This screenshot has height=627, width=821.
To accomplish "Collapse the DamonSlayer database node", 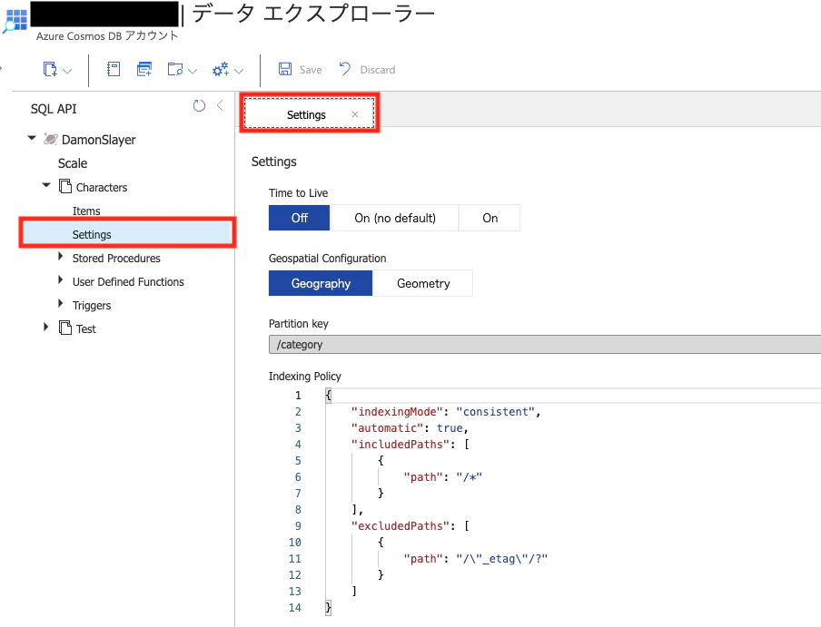I will pyautogui.click(x=32, y=138).
